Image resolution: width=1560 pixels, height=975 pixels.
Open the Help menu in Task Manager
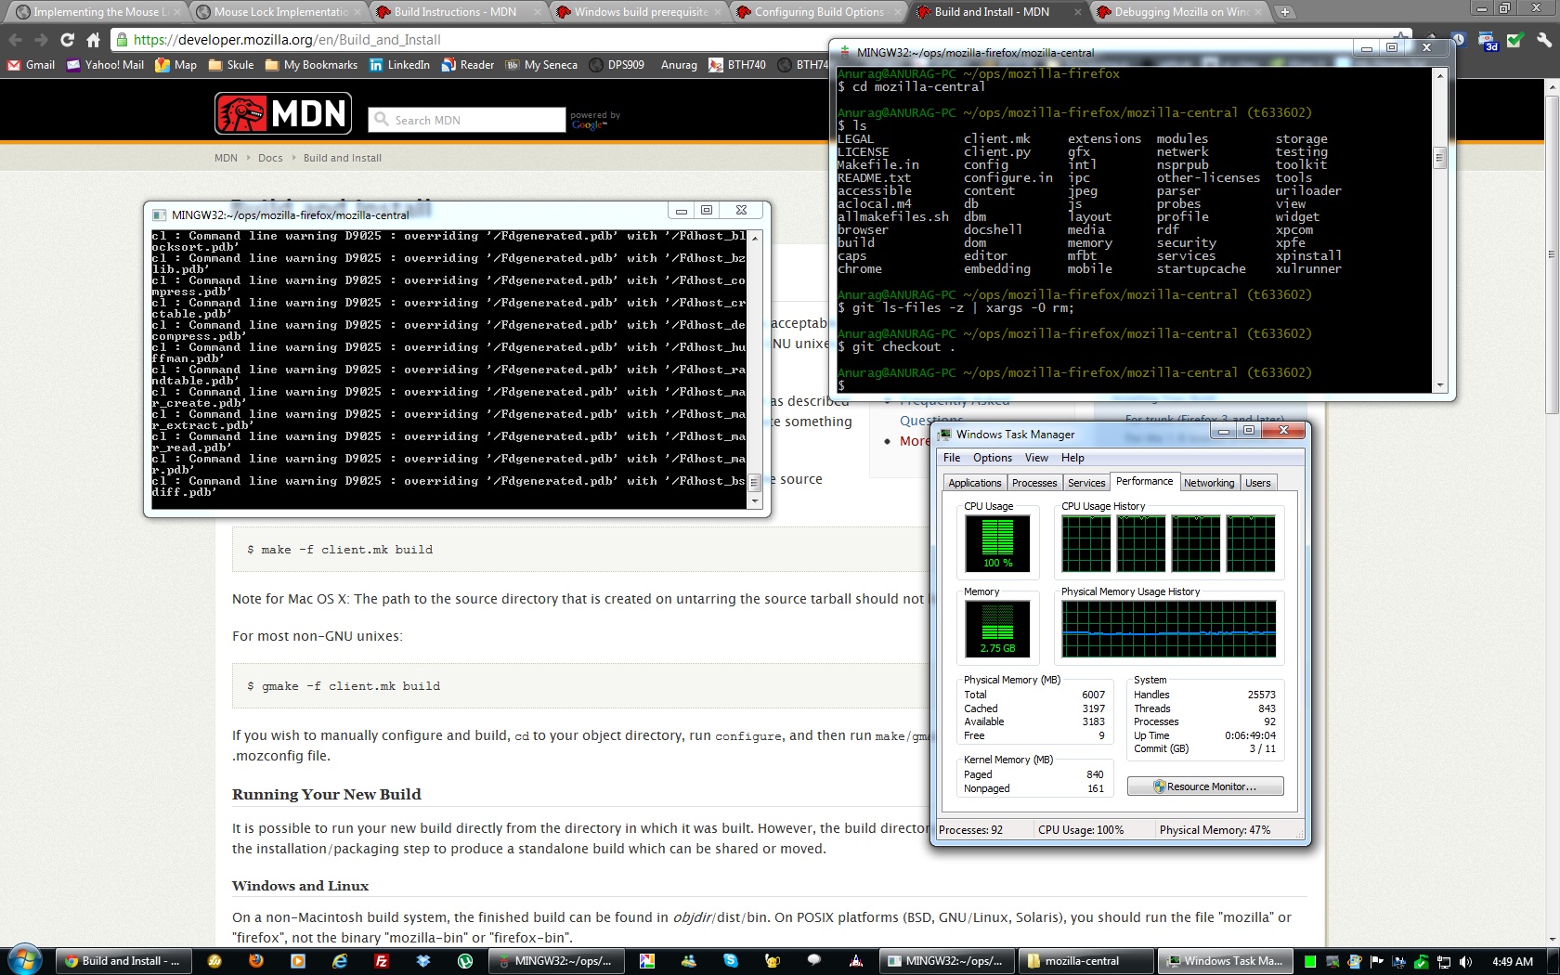pos(1072,458)
